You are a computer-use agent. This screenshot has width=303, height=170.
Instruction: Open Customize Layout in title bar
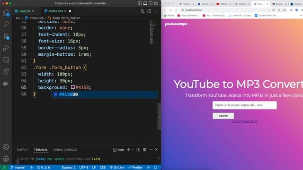pyautogui.click(x=156, y=3)
